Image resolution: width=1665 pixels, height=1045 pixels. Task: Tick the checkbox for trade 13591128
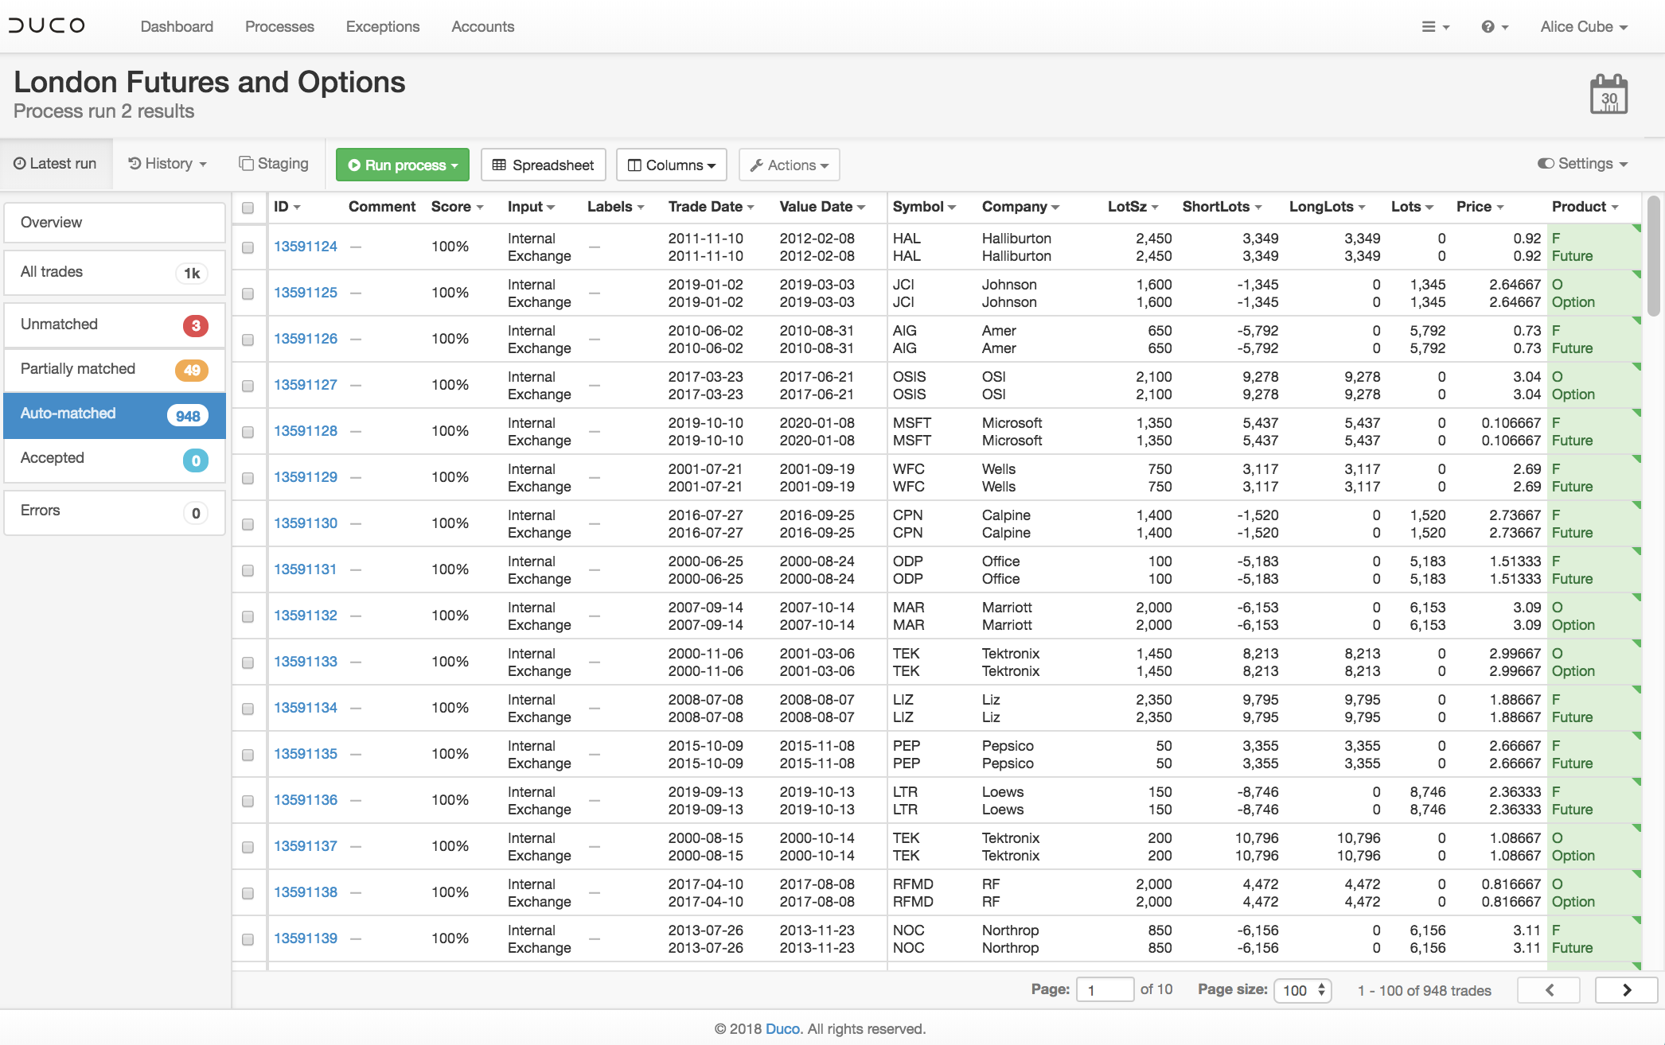click(x=248, y=432)
